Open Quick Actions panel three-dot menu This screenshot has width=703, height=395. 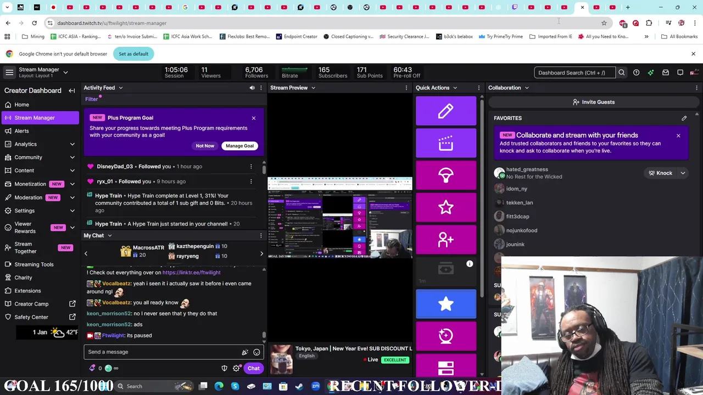[x=479, y=88]
